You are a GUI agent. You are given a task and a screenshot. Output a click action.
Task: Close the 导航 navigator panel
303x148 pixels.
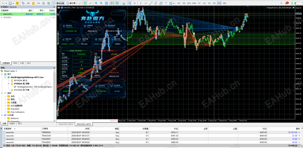(55, 68)
